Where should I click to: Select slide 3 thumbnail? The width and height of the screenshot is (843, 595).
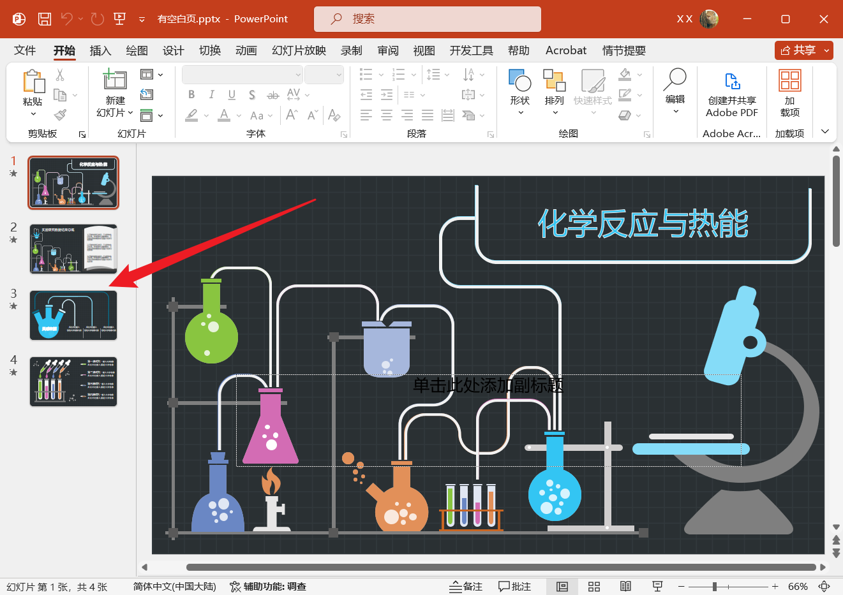(73, 315)
